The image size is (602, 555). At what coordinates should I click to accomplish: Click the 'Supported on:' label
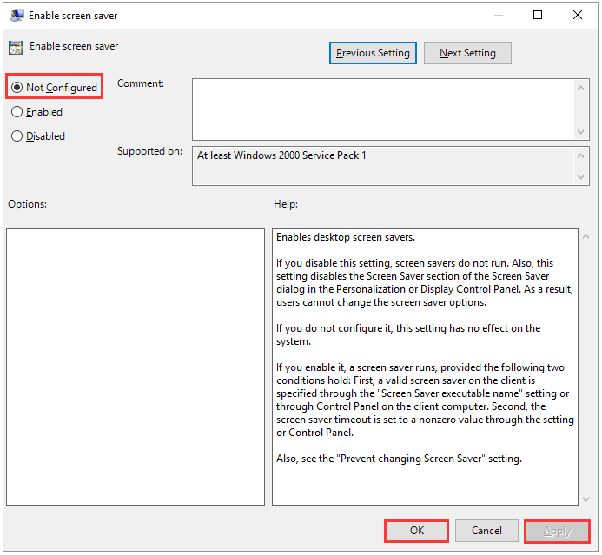pyautogui.click(x=149, y=151)
